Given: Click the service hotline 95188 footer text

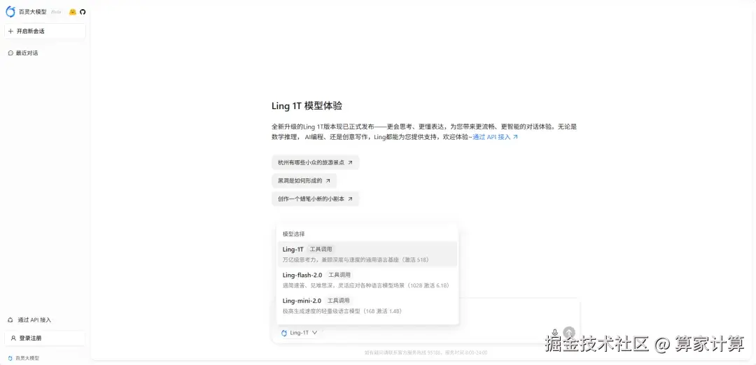Looking at the screenshot, I should [426, 352].
